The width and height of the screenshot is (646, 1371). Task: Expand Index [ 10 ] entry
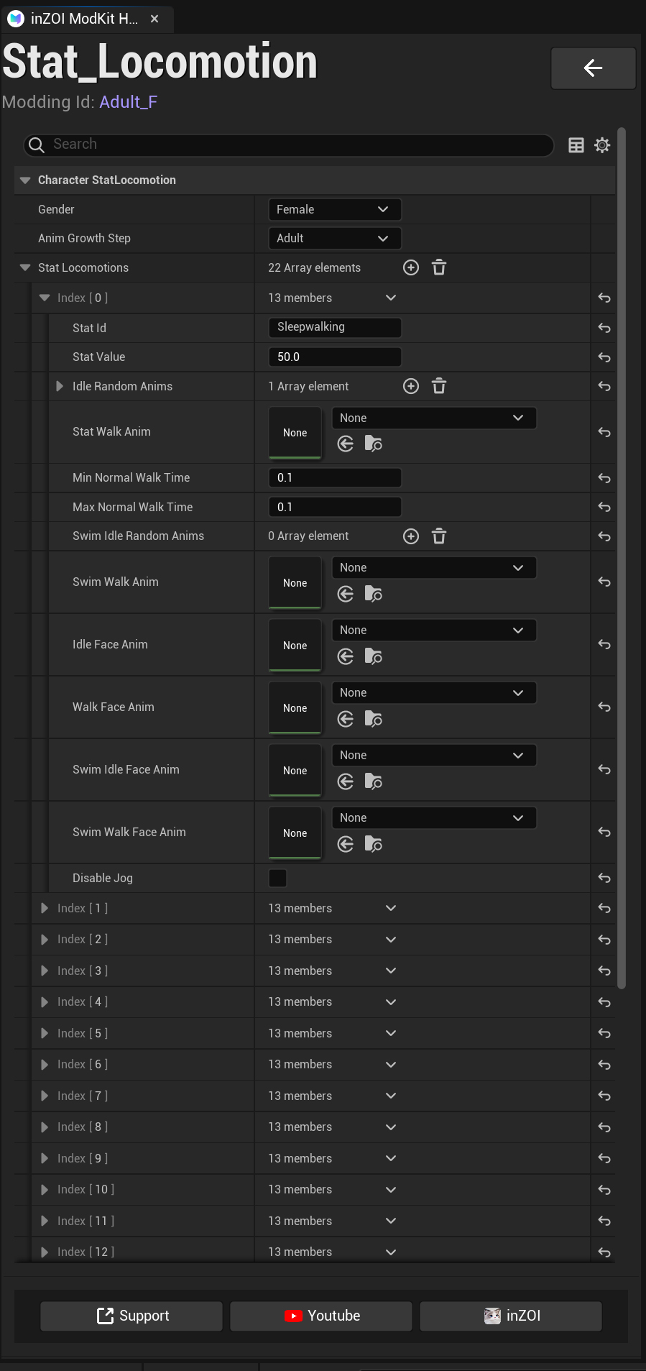click(45, 1189)
